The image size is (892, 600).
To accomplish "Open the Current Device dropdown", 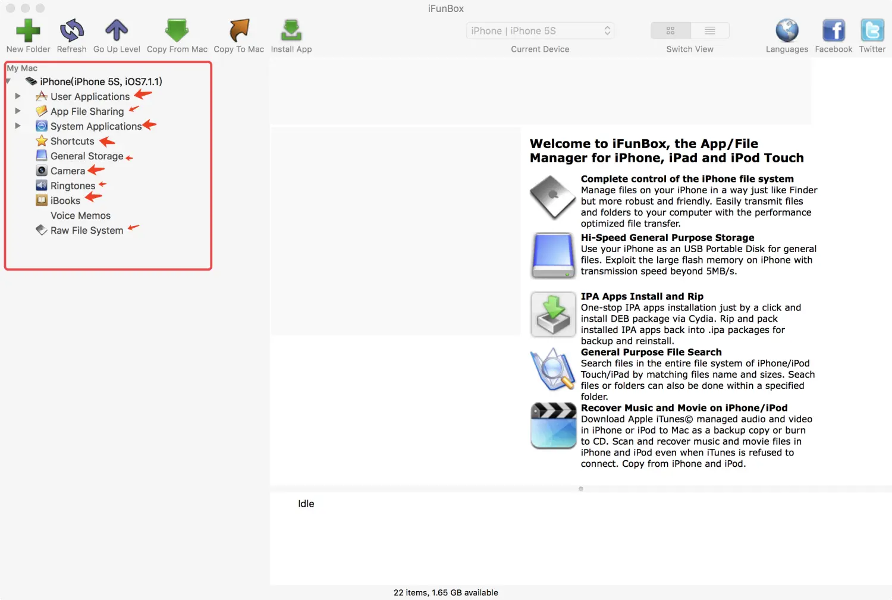I will 540,31.
